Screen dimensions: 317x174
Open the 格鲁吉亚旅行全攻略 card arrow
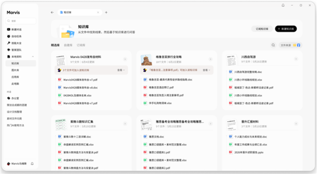tap(210, 59)
